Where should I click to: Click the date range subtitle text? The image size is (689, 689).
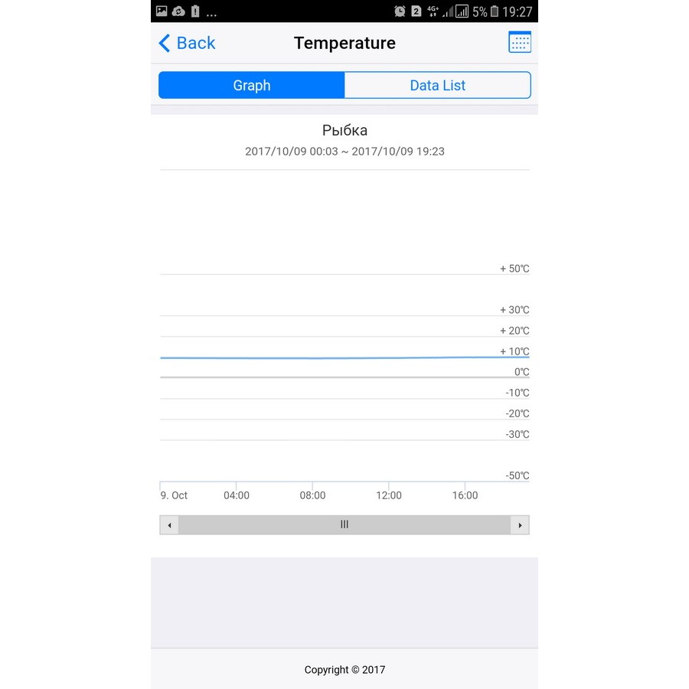point(344,152)
